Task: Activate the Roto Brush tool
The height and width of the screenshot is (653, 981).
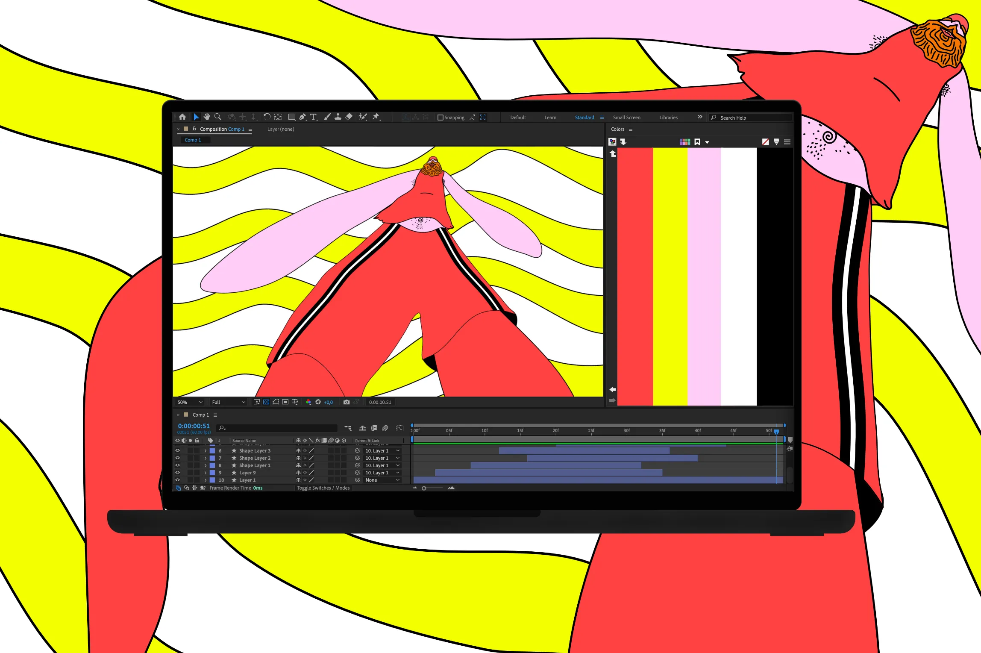Action: [363, 117]
